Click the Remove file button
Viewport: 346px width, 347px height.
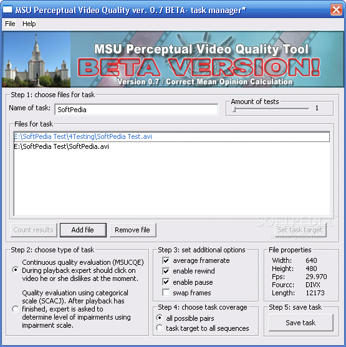[133, 230]
